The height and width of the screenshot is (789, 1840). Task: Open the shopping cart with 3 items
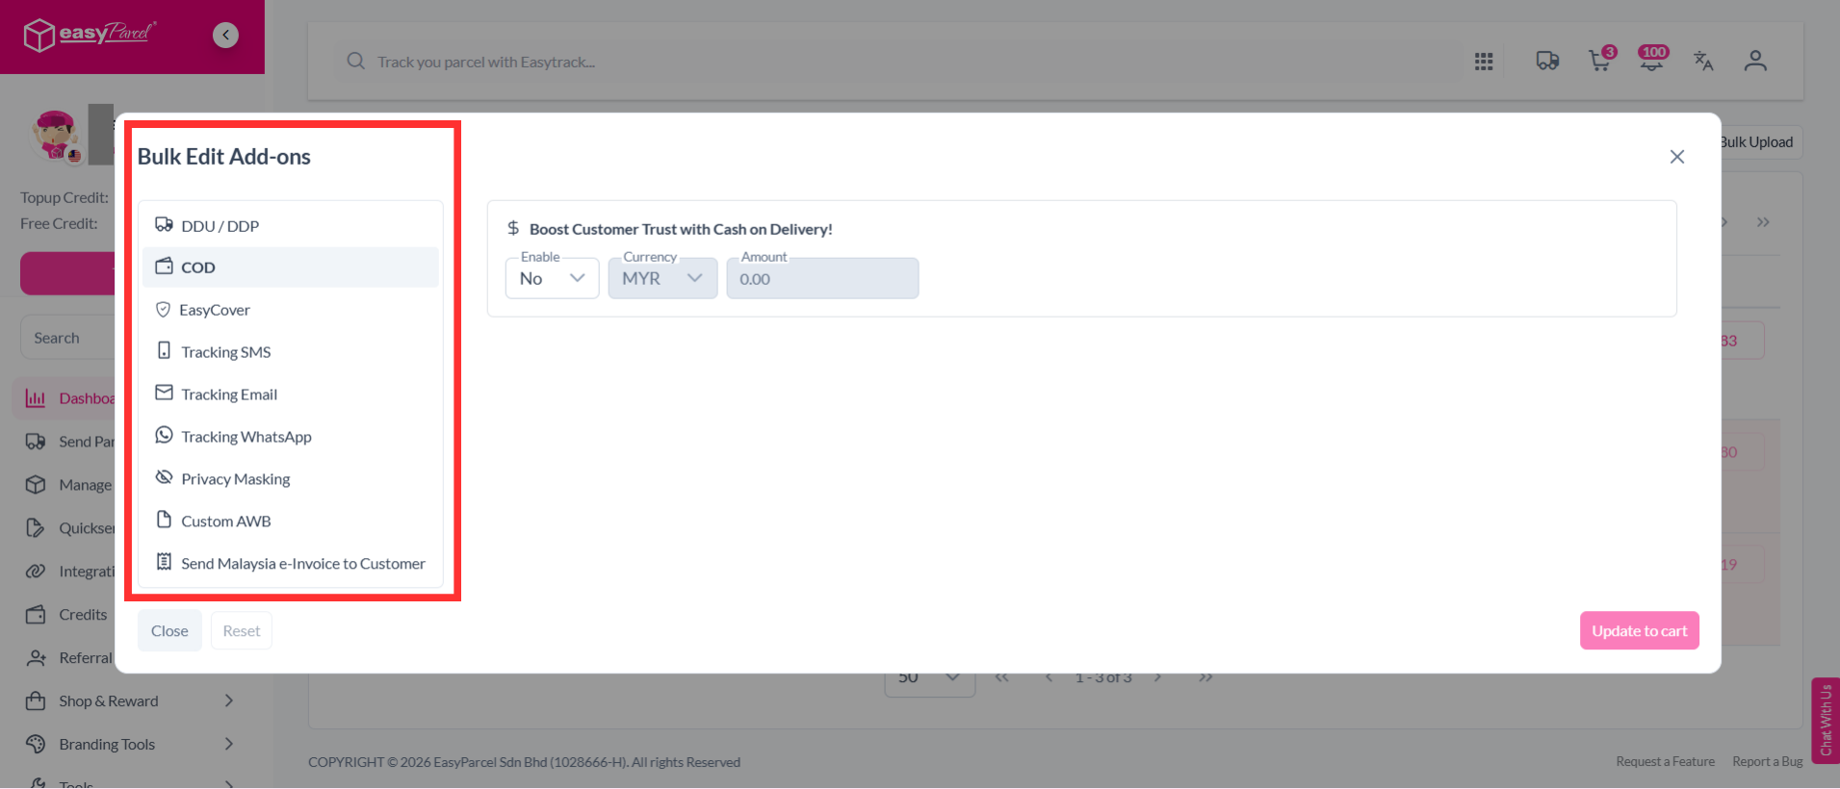[1601, 60]
